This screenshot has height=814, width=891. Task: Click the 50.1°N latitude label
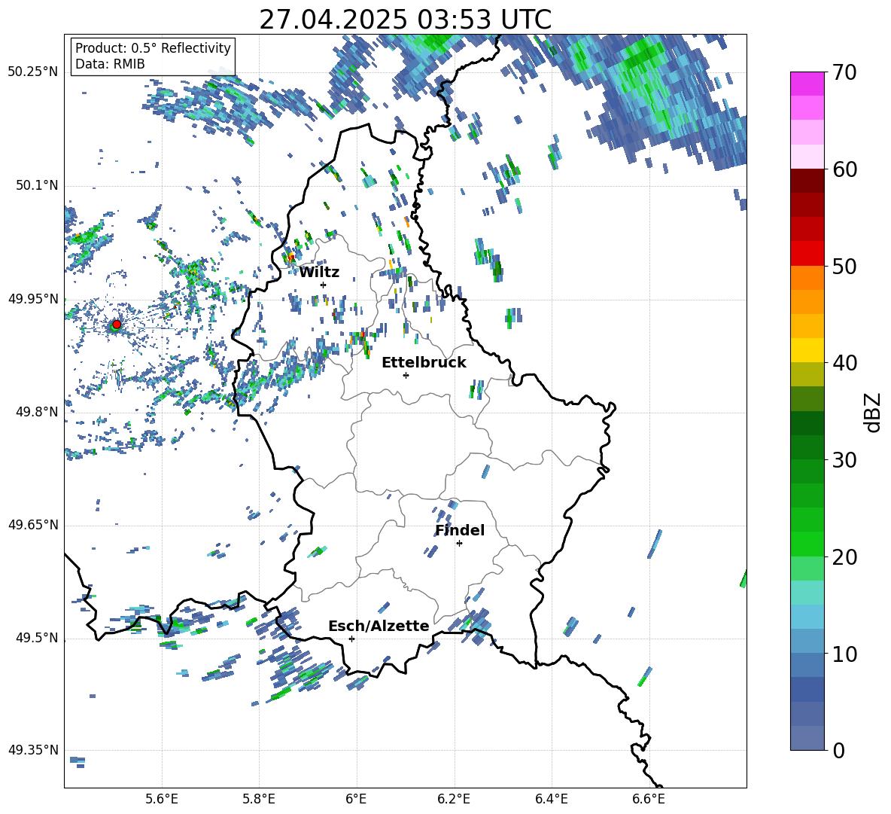37,185
